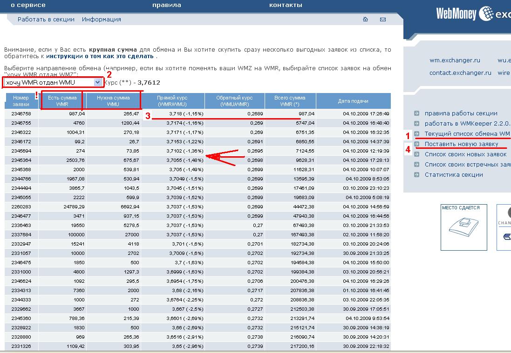
Task: Click order number 2331326
Action: 21,346
